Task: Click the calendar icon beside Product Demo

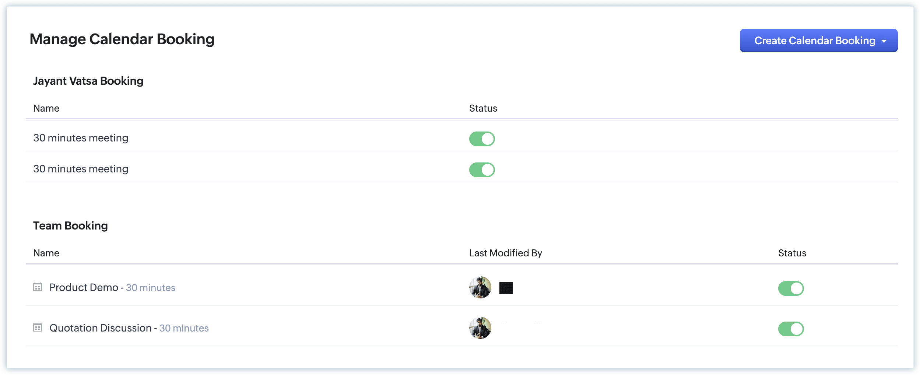Action: [x=38, y=287]
